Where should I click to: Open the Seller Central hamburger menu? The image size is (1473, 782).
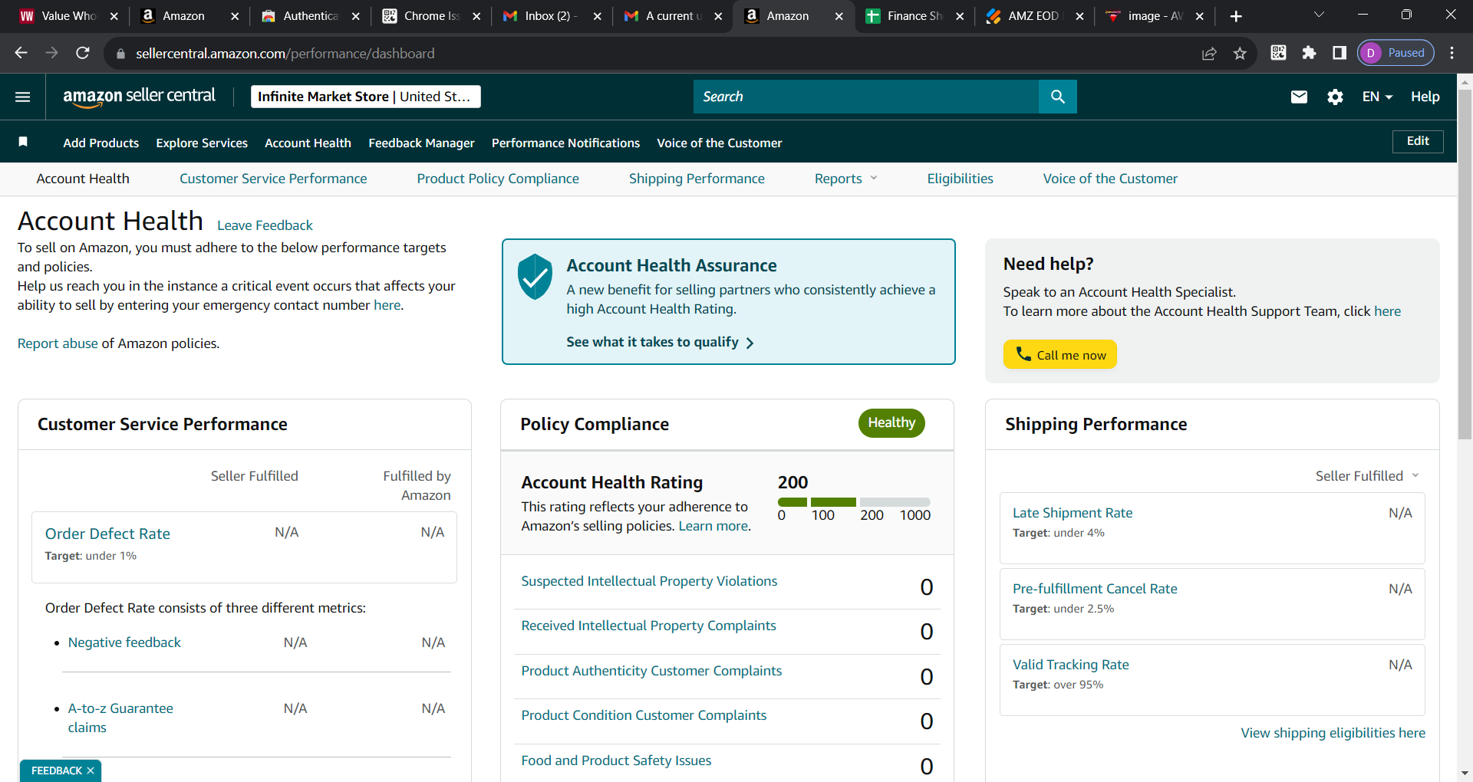[23, 97]
